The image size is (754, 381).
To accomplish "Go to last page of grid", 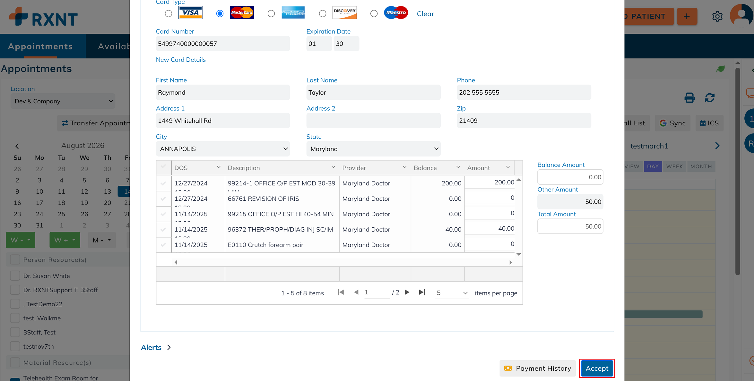I will pos(422,292).
